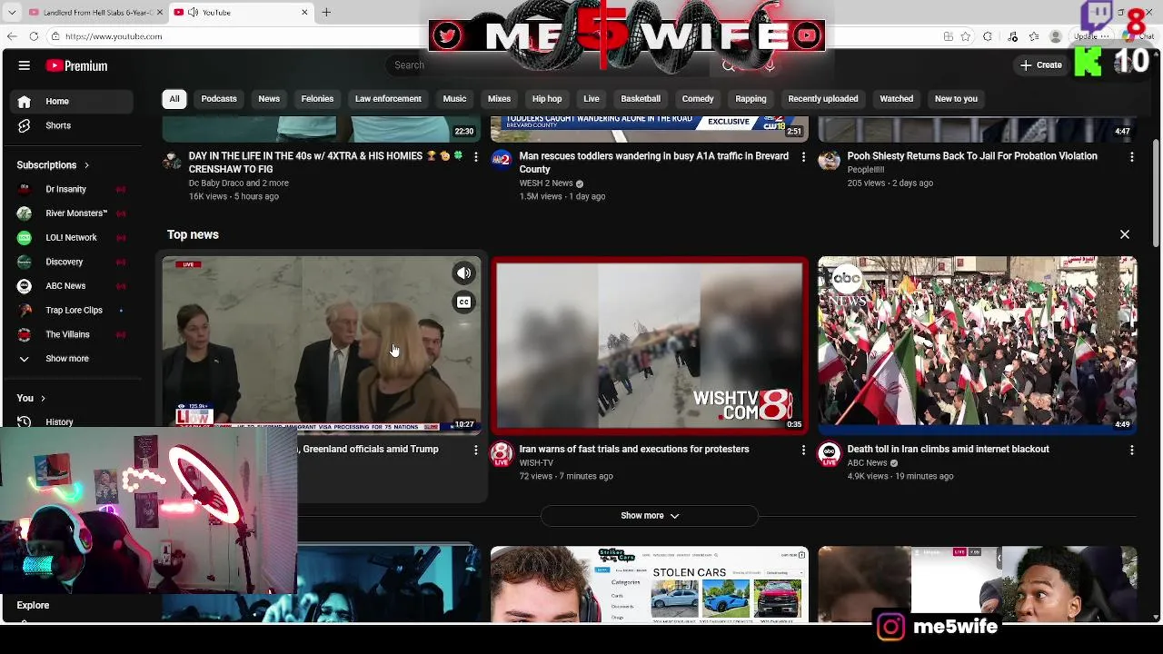Open the STOLEN CARS video thumbnail
Screen dimensions: 1163x654
(649, 584)
